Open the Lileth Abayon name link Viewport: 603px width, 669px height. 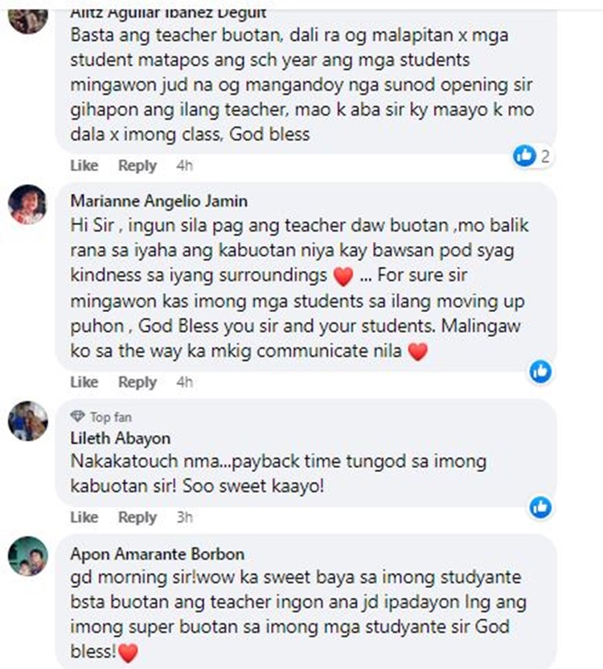tap(121, 438)
